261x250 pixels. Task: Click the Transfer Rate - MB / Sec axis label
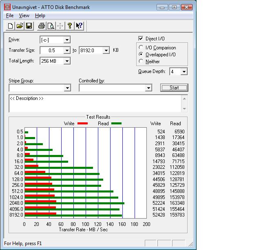(83, 230)
